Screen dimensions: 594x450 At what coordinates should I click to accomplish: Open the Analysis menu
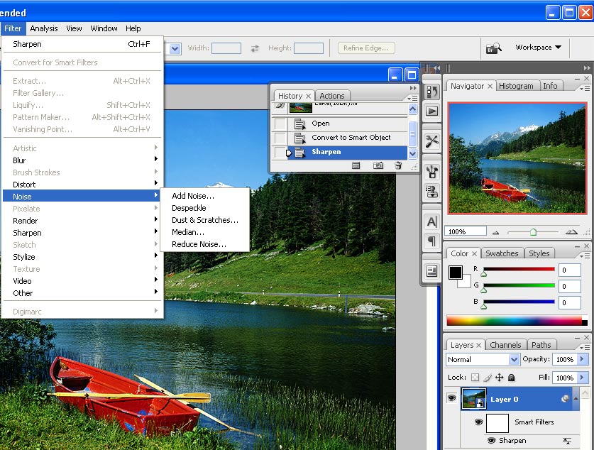[x=44, y=28]
